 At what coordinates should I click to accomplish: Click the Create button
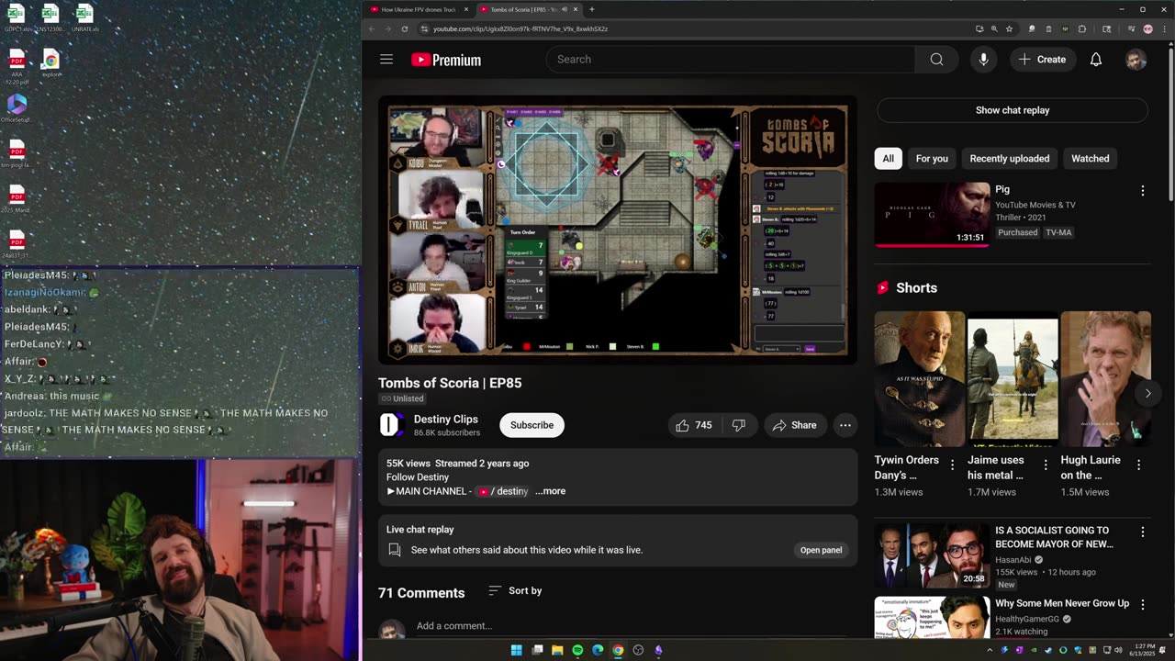pos(1043,60)
